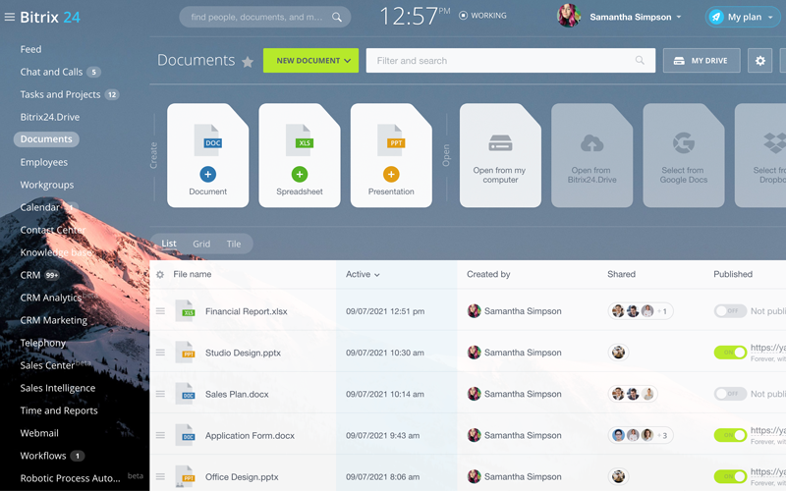Go to Tasks and Projects
Image resolution: width=786 pixels, height=491 pixels.
point(60,94)
